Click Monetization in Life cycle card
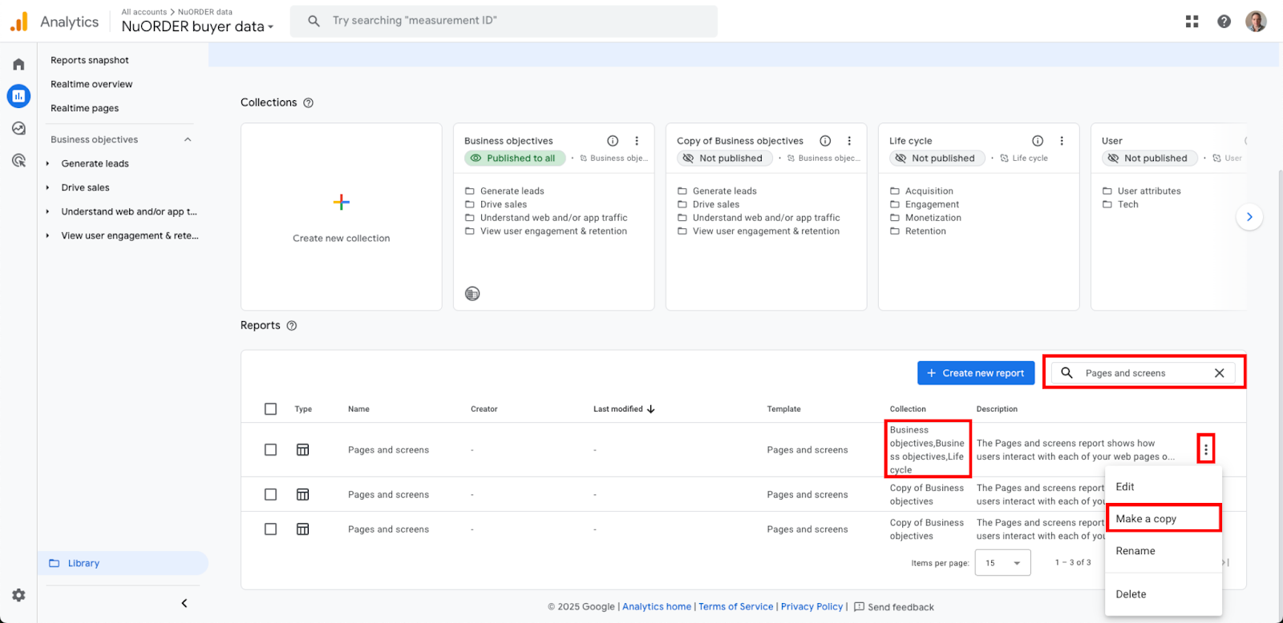Image resolution: width=1283 pixels, height=623 pixels. tap(933, 218)
